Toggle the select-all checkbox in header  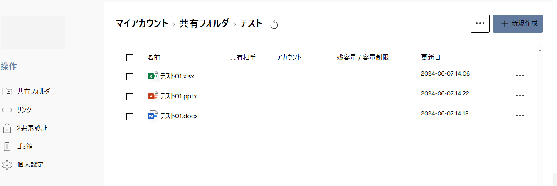click(130, 58)
